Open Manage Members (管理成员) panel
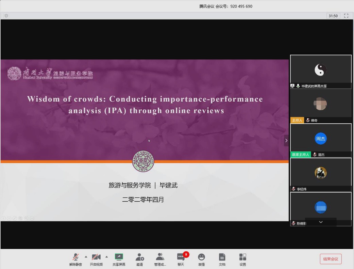Screen dimensions: 354x269 click(160, 259)
